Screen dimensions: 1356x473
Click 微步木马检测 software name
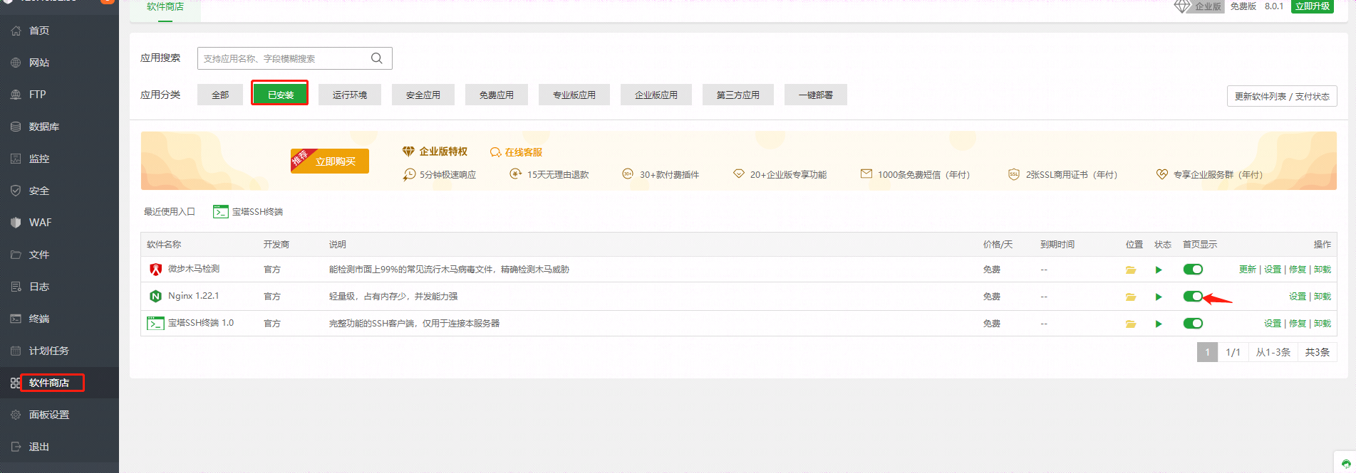click(194, 269)
